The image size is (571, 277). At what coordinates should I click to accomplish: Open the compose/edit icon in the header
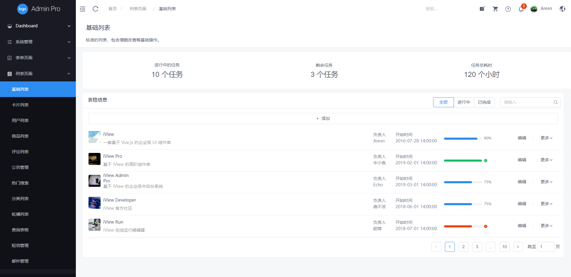coord(482,9)
